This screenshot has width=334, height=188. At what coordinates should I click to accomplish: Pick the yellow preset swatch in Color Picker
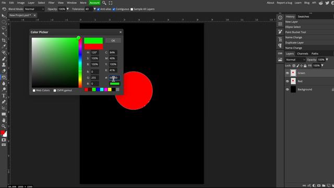coord(110,89)
